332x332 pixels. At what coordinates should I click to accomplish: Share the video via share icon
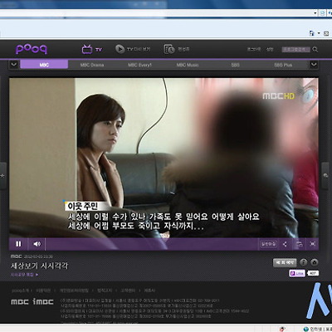(x=285, y=244)
